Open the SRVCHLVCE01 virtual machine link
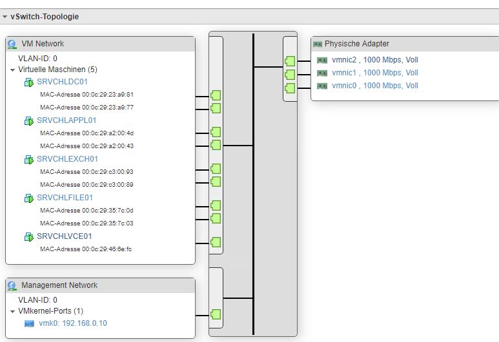This screenshot has width=499, height=342. [65, 236]
